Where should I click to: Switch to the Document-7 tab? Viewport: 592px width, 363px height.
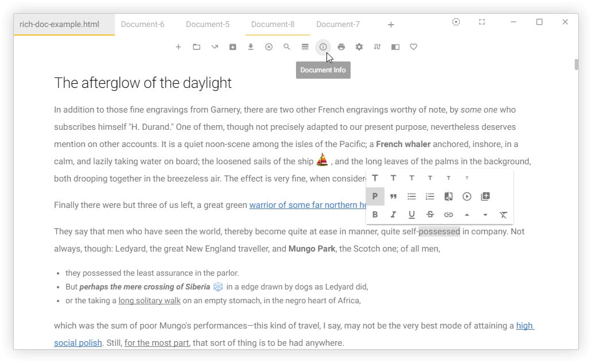coord(338,24)
